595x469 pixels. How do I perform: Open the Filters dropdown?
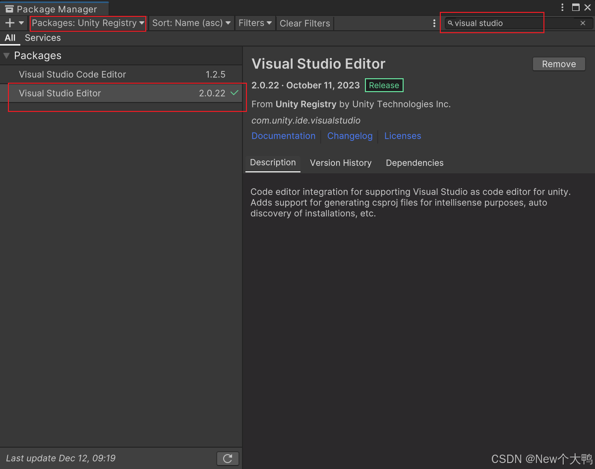pos(255,23)
